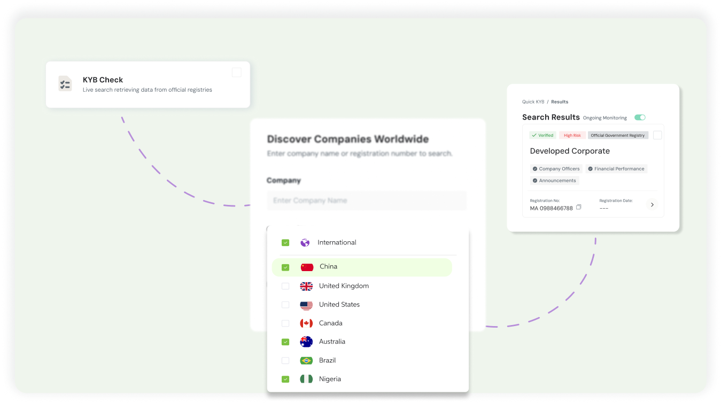The height and width of the screenshot is (404, 721).
Task: Click the KYB Check card title
Action: pyautogui.click(x=103, y=80)
